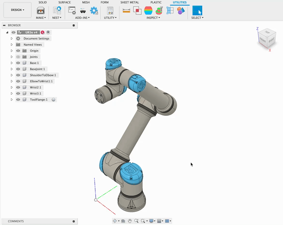Hide the Origin folder
The image size is (283, 225).
(18, 51)
